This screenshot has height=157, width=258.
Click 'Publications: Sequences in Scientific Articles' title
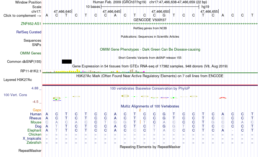[150, 37]
